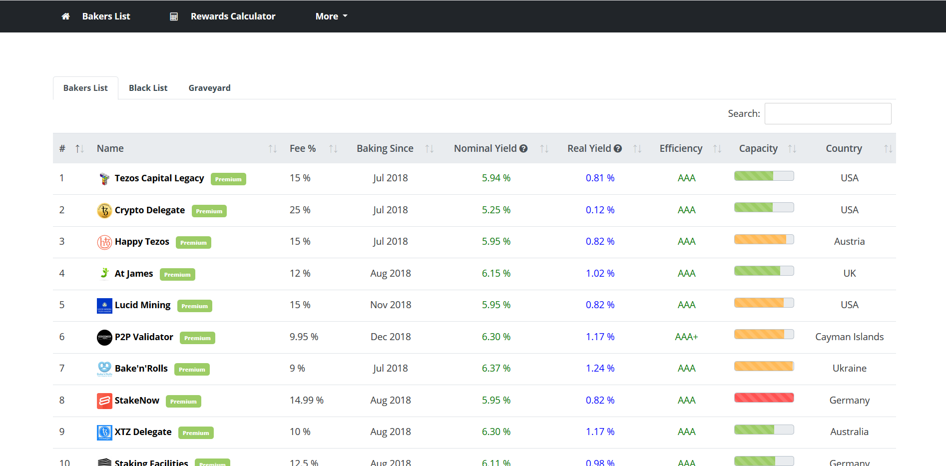Click the XTZ Delegate logo icon
Viewport: 946px width, 466px height.
[x=104, y=433]
